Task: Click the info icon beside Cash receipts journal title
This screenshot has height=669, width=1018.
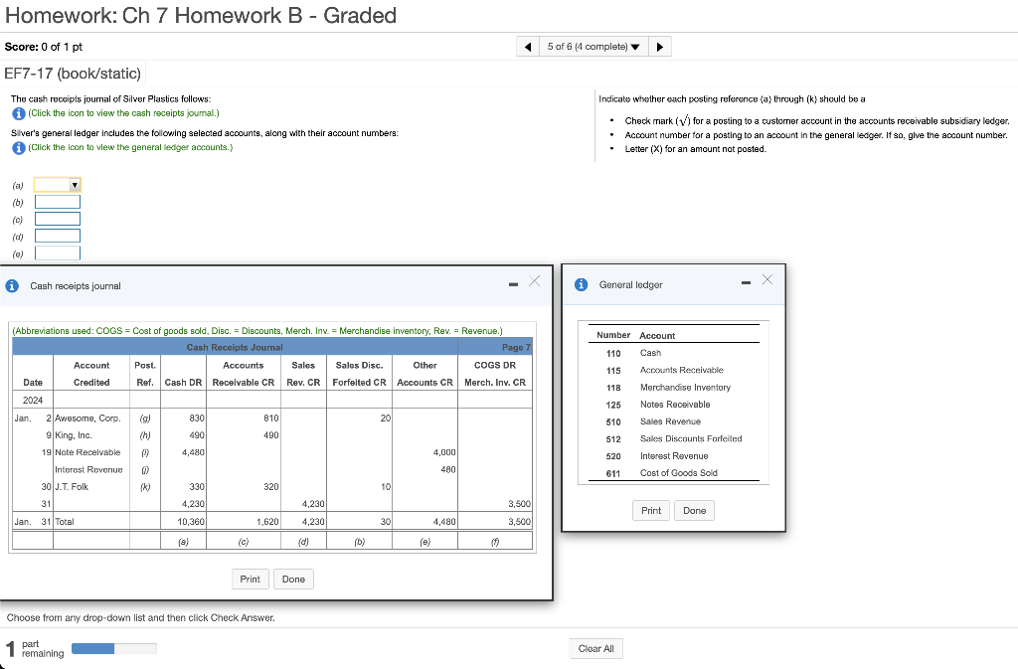Action: [x=12, y=285]
